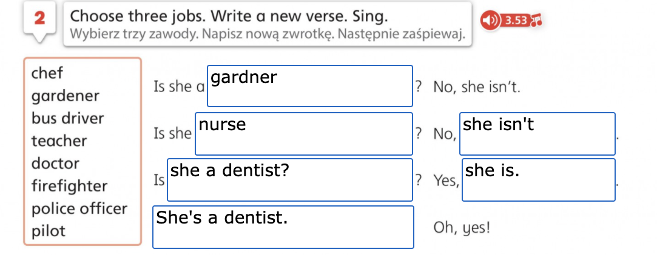Click "police officer" in the job list
The image size is (657, 255).
click(x=79, y=209)
